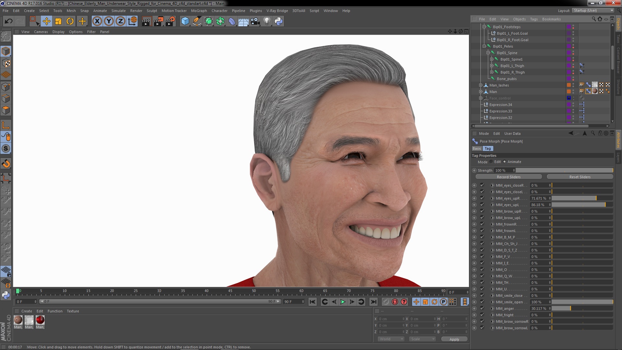Expand the Bip01_Spine1 tree node
The image size is (622, 350).
coord(491,59)
